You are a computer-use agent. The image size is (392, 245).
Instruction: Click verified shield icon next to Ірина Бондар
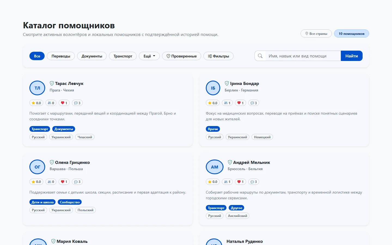point(227,83)
